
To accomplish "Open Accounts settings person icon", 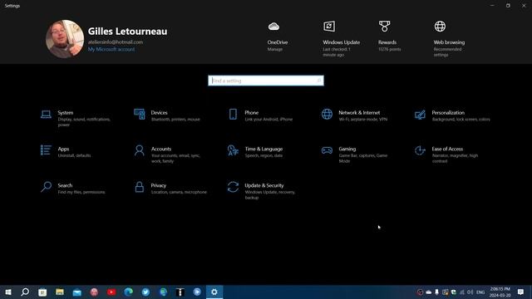I will pos(139,150).
